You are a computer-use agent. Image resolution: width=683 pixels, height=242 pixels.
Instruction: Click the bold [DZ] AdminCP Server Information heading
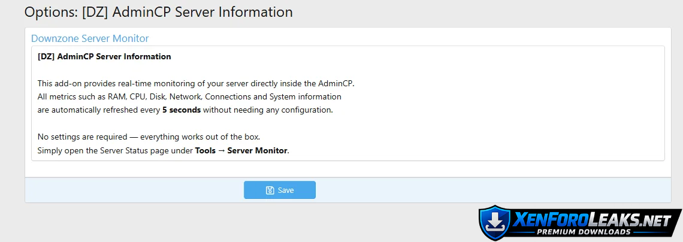click(x=104, y=57)
